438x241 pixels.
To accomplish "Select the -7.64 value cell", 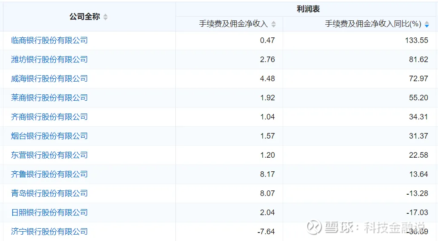I will (229, 232).
